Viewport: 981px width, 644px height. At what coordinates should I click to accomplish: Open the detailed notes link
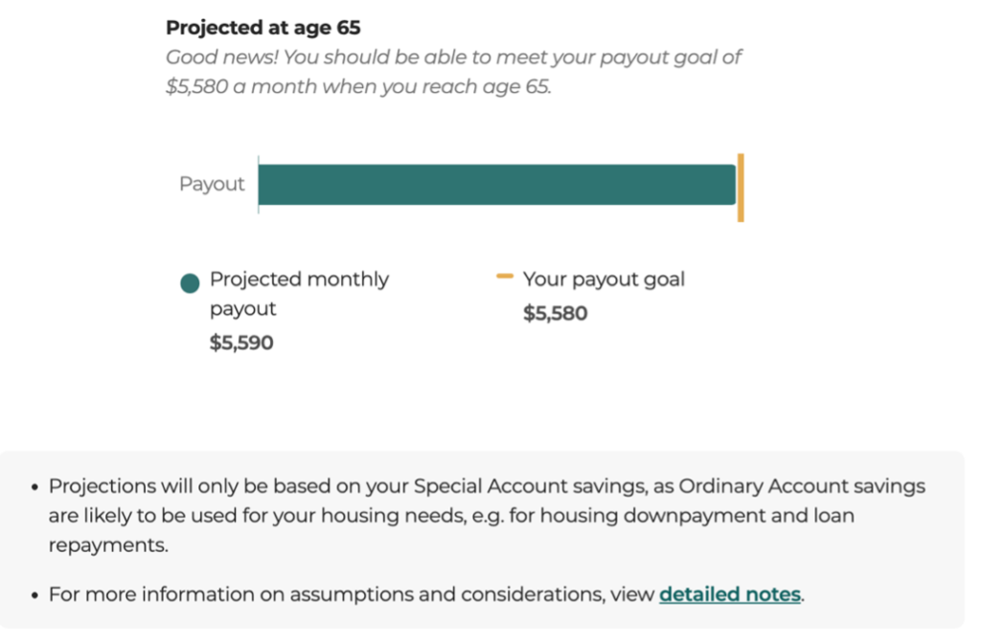click(729, 594)
